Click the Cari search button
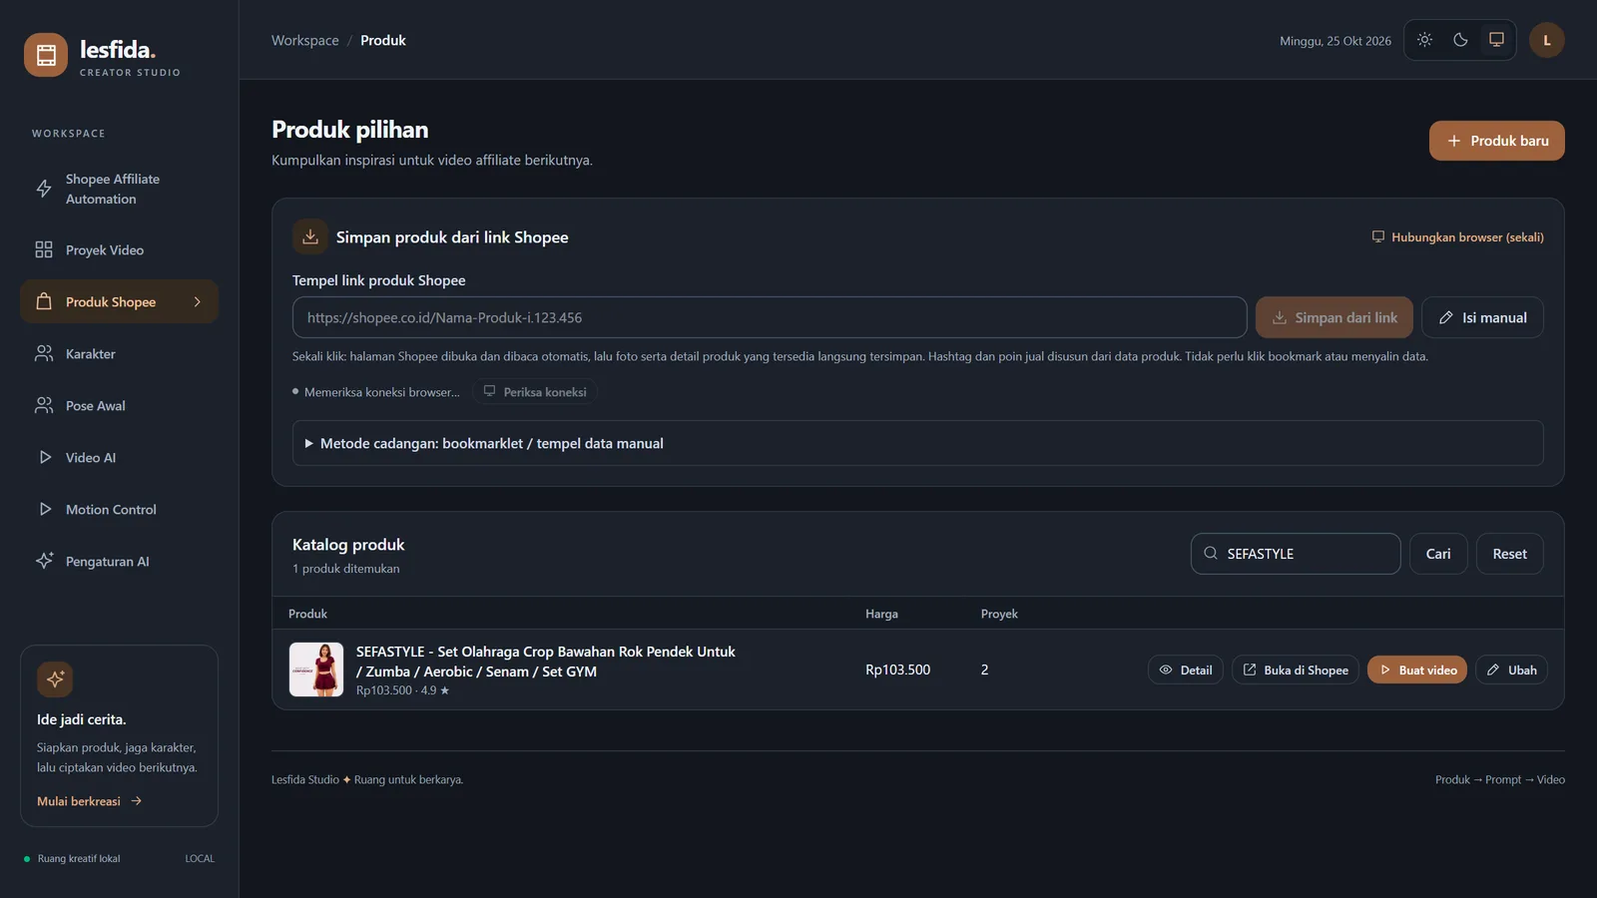The height and width of the screenshot is (898, 1597). point(1438,554)
